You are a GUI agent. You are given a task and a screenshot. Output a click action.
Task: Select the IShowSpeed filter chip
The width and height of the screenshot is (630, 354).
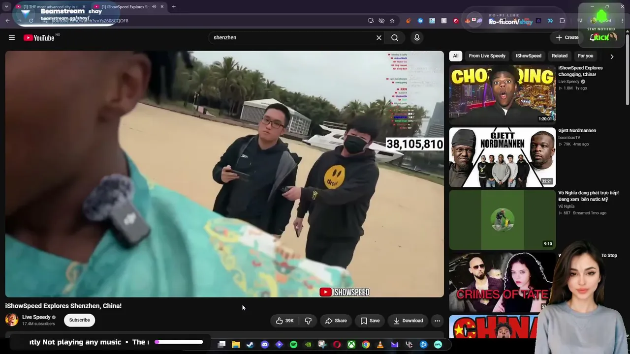click(528, 56)
